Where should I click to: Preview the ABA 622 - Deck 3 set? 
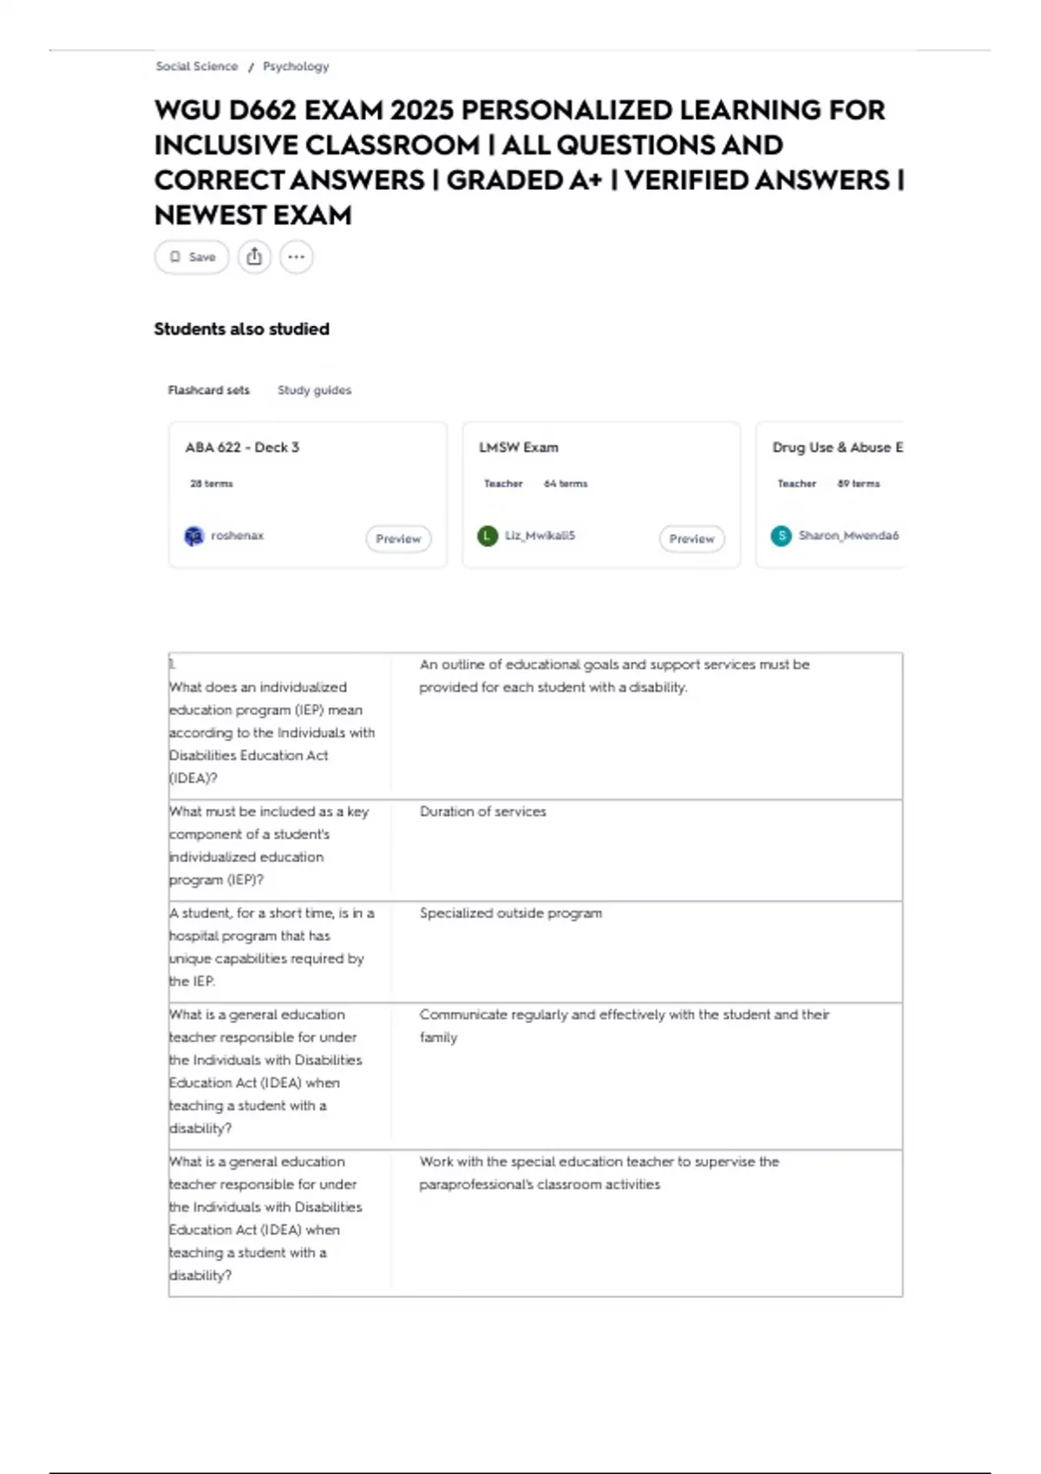pyautogui.click(x=398, y=538)
